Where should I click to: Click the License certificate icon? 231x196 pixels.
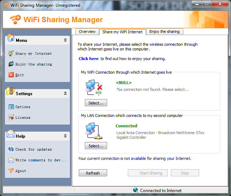(x=11, y=117)
